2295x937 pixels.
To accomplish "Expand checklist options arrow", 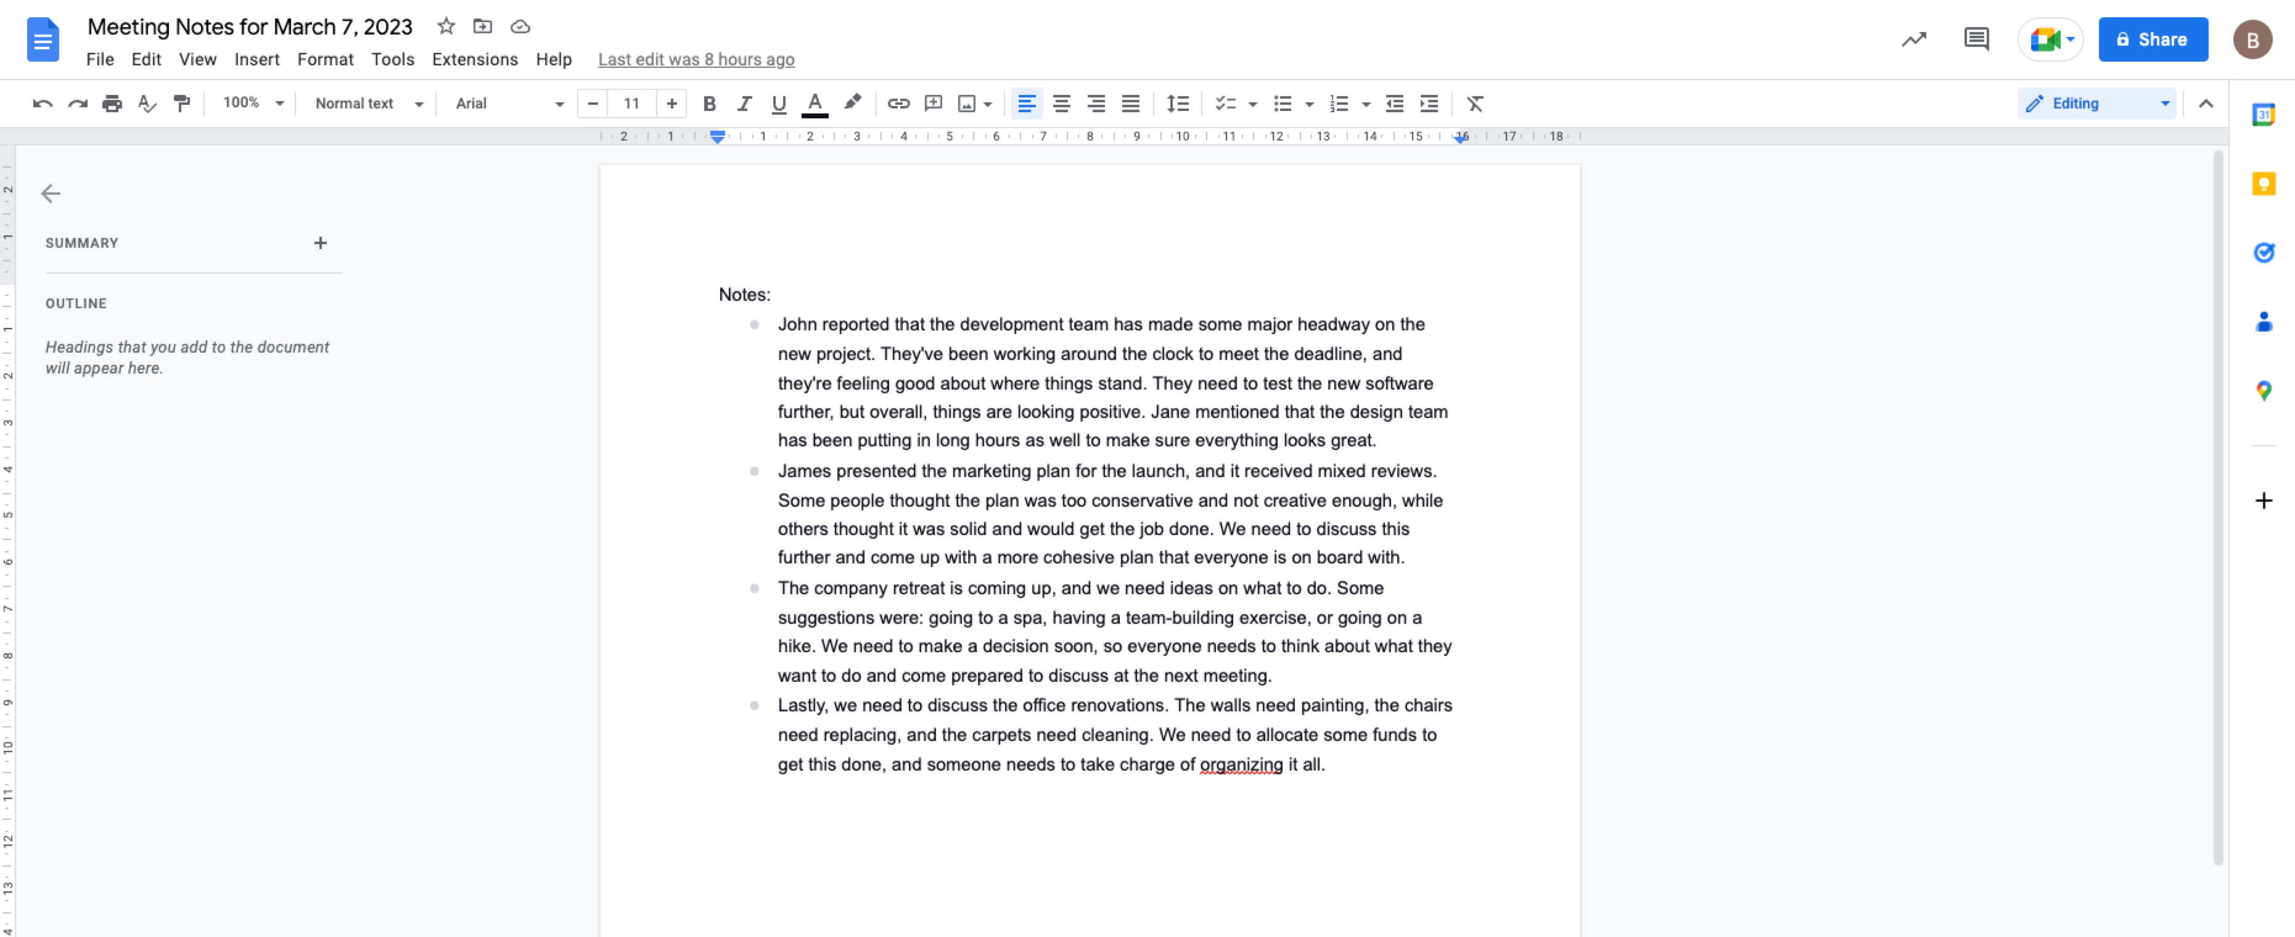I will coord(1252,104).
